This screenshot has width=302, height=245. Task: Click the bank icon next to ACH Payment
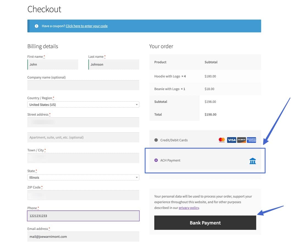[253, 161]
